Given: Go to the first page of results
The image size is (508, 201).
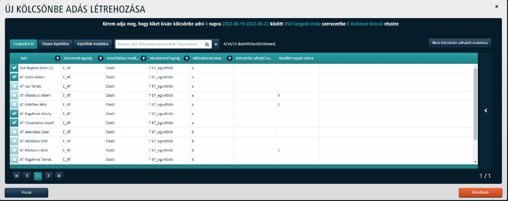Looking at the screenshot, I should (17, 176).
